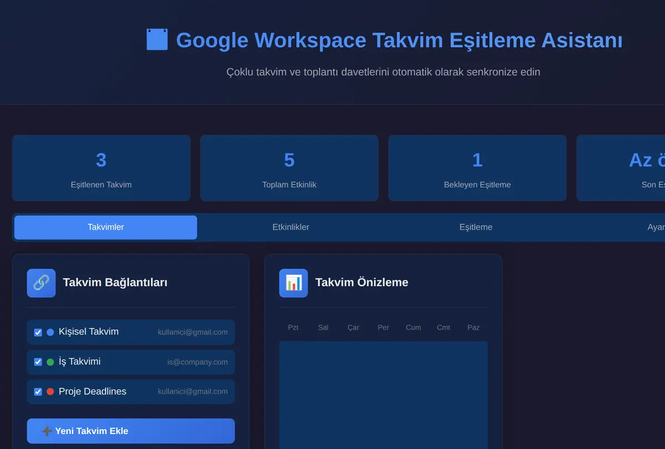Click the Paz day header

tap(473, 328)
